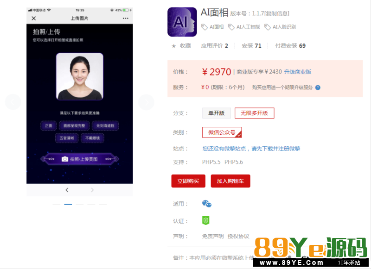Click the 复制信息 link after version number

[x=276, y=13]
